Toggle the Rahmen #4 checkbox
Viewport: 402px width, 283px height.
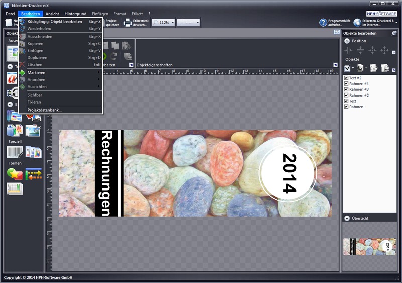point(346,84)
